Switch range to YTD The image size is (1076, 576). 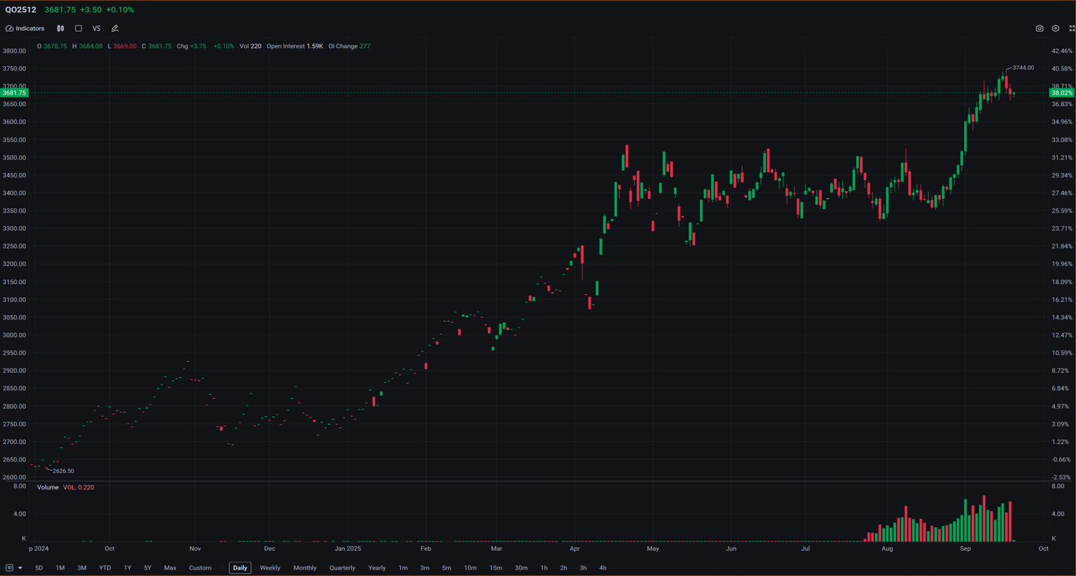pos(105,568)
